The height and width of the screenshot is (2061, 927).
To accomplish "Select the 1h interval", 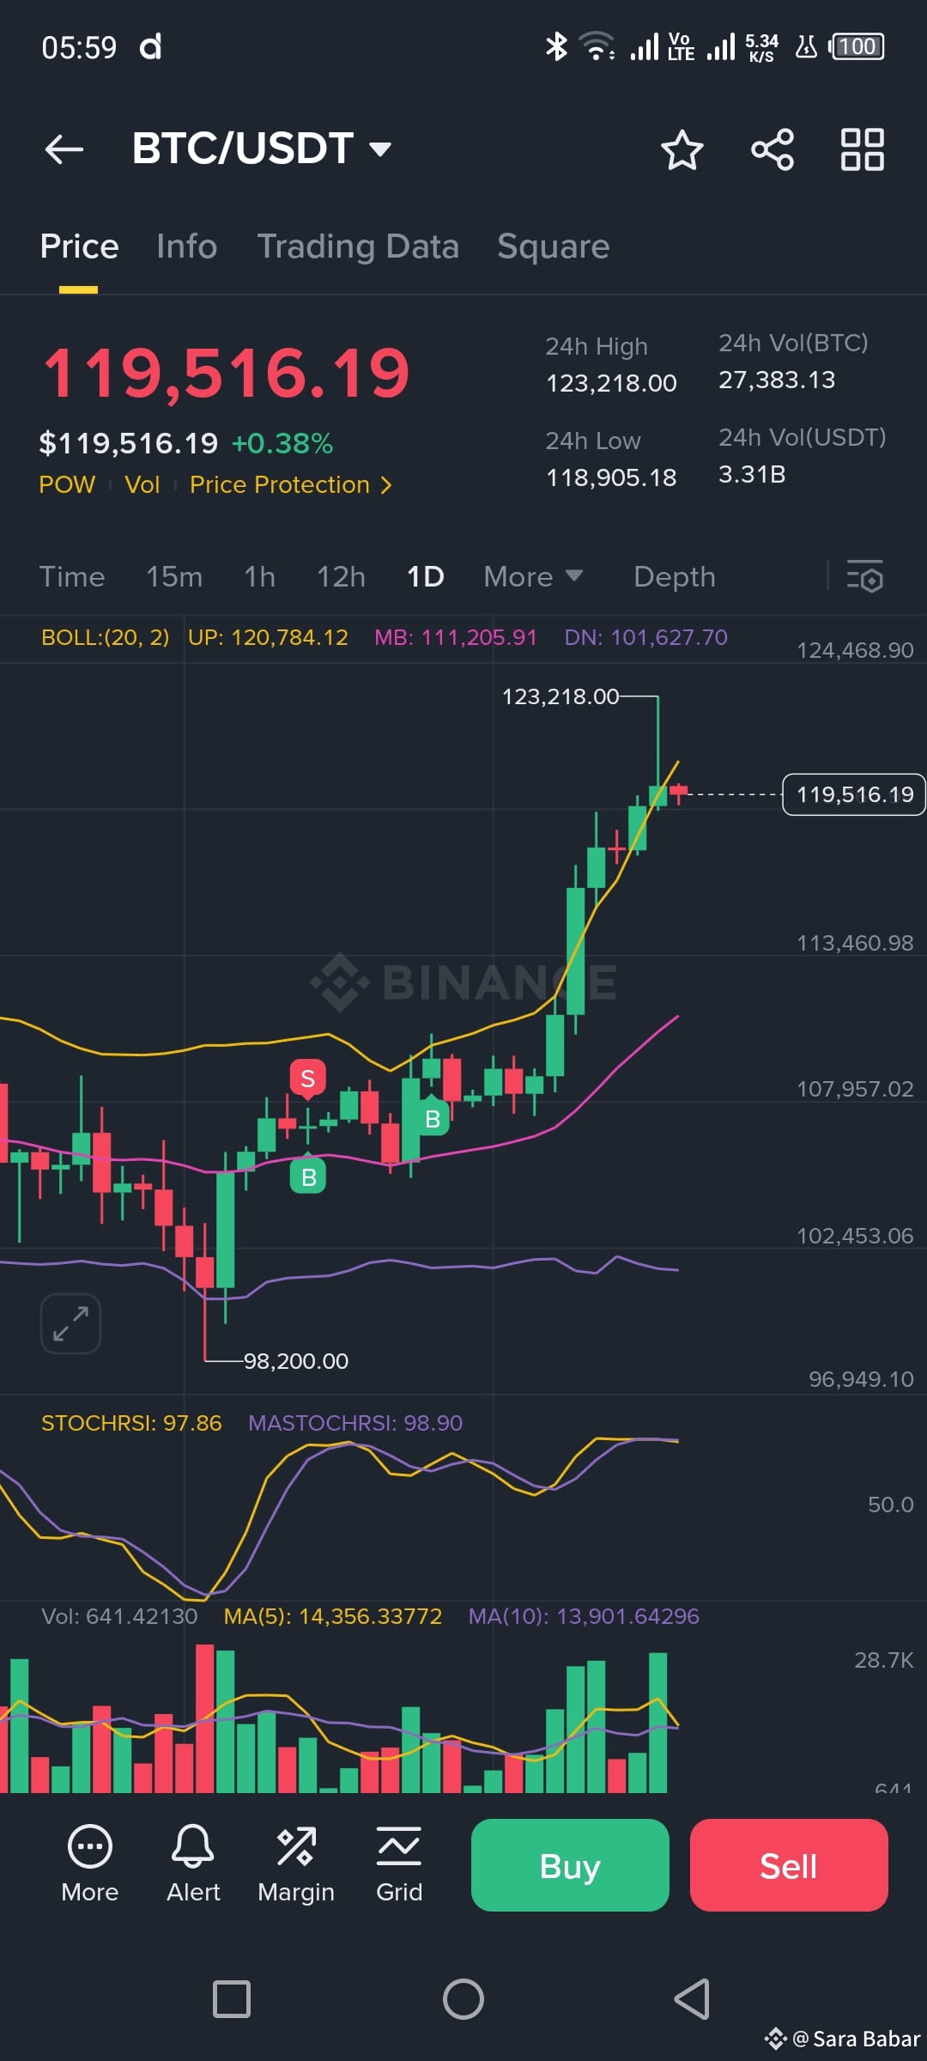I will (260, 576).
